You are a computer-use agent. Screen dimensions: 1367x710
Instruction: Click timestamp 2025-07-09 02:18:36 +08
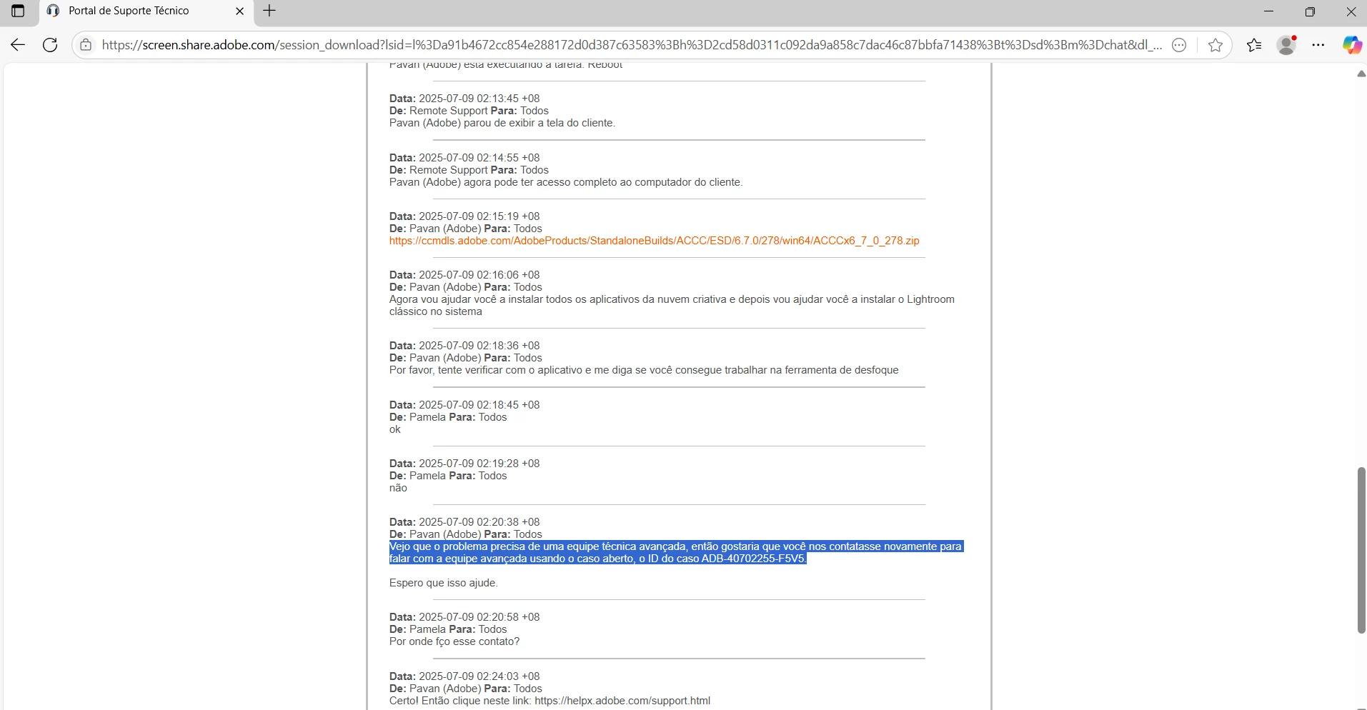(x=479, y=346)
